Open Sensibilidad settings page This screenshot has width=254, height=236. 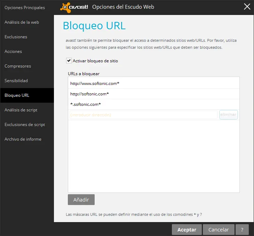coord(16,80)
